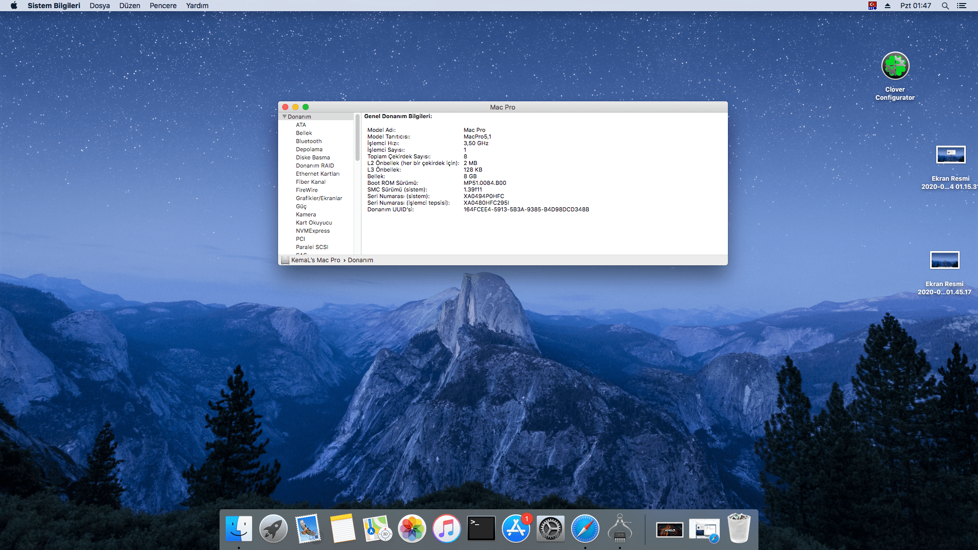Open the Mail stamp icon
Viewport: 978px width, 550px height.
pos(308,529)
